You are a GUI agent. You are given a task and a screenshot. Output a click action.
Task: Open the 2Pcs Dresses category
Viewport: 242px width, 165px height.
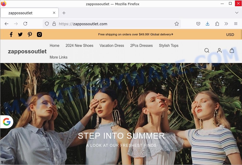click(141, 46)
